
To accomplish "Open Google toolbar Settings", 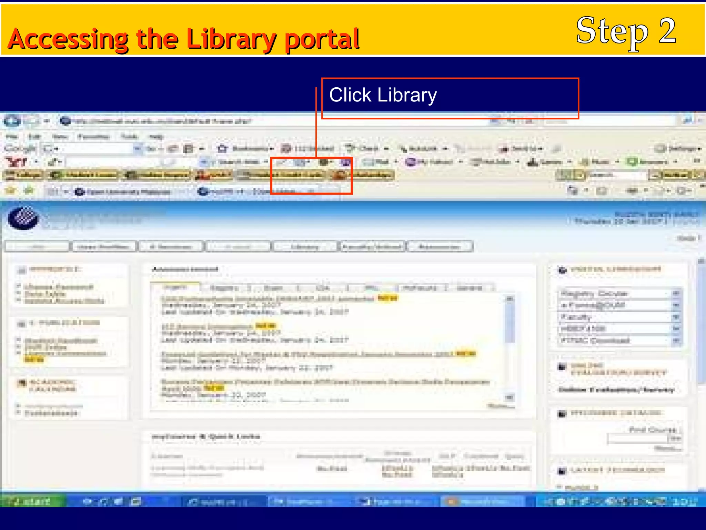I will point(678,149).
